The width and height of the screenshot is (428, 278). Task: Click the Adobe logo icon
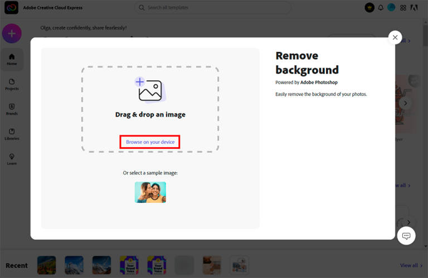[414, 8]
